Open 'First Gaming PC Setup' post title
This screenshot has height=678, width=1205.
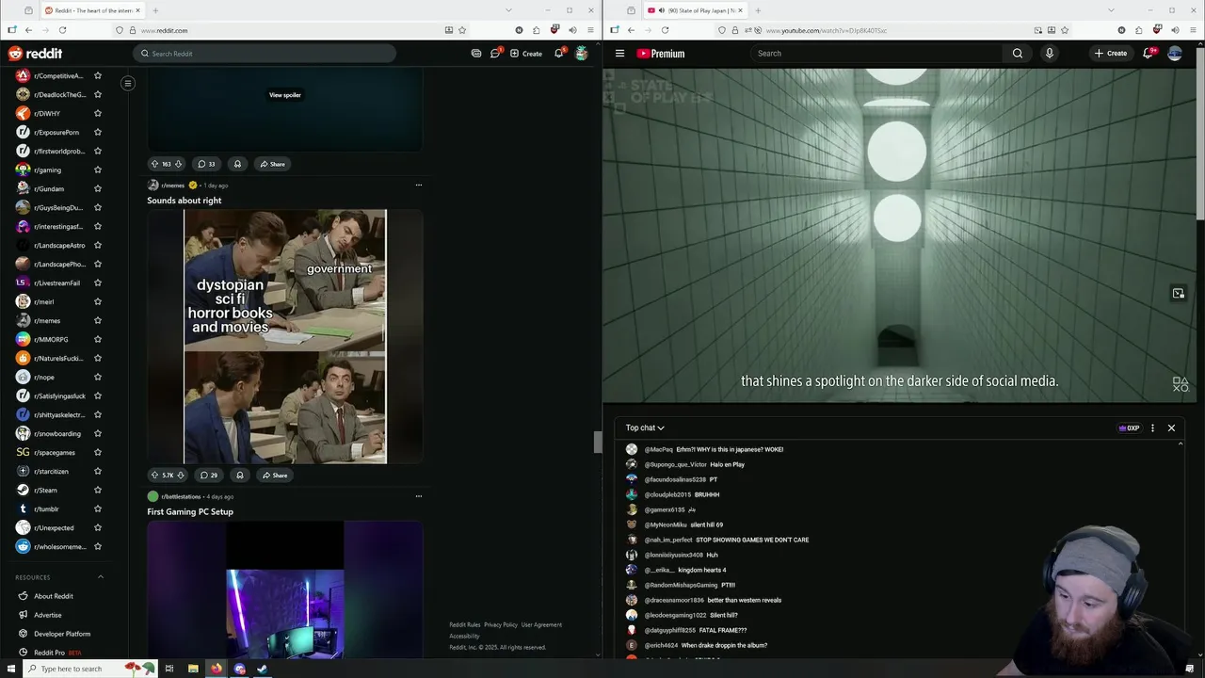click(x=190, y=511)
